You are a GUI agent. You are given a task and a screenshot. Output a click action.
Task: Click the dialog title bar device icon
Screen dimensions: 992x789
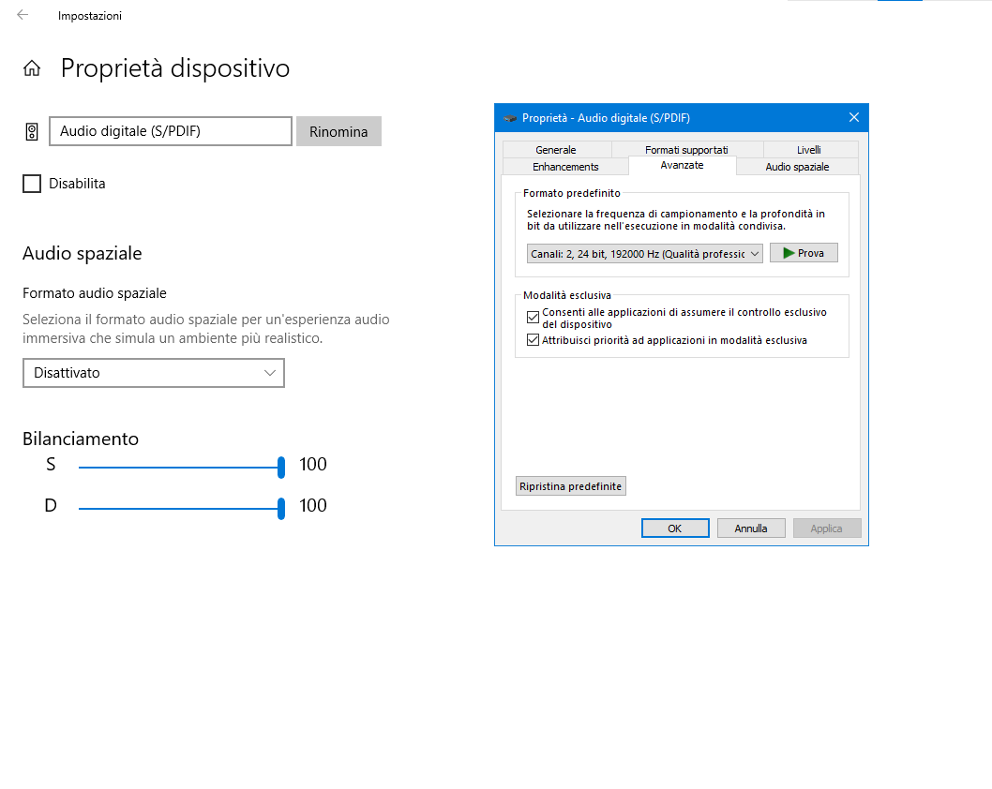coord(510,118)
